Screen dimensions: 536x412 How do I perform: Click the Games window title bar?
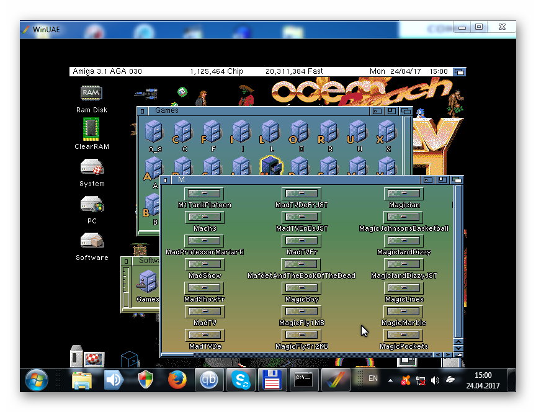[258, 111]
